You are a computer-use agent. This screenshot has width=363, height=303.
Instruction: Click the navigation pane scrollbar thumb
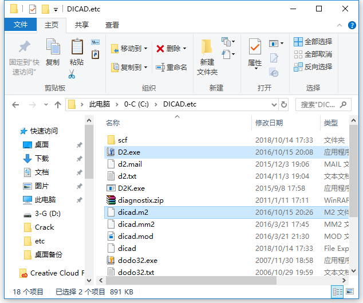[89, 152]
